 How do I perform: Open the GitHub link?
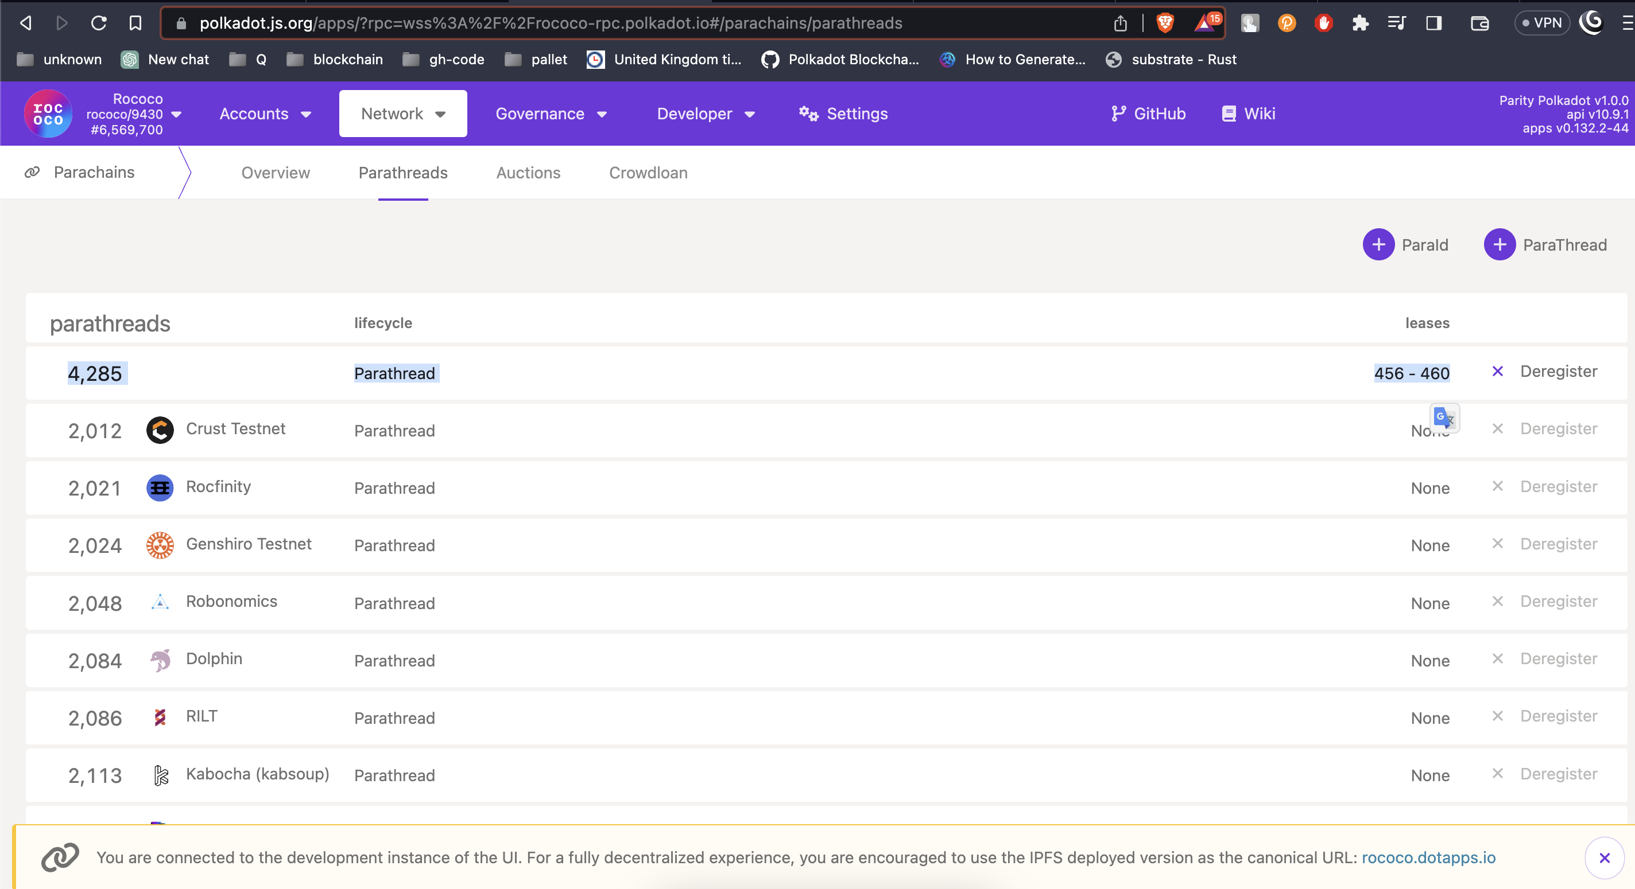1149,114
